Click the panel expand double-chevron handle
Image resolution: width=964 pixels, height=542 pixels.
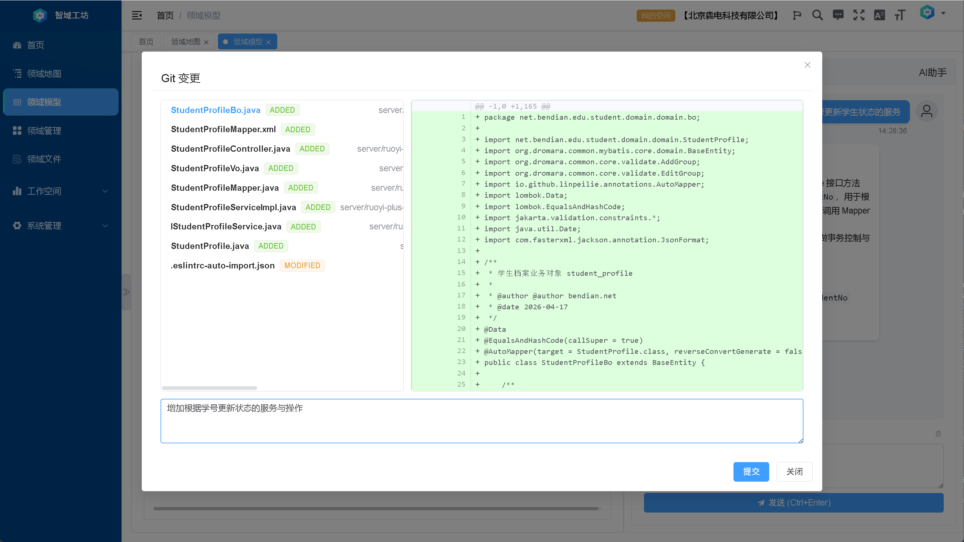coord(127,292)
